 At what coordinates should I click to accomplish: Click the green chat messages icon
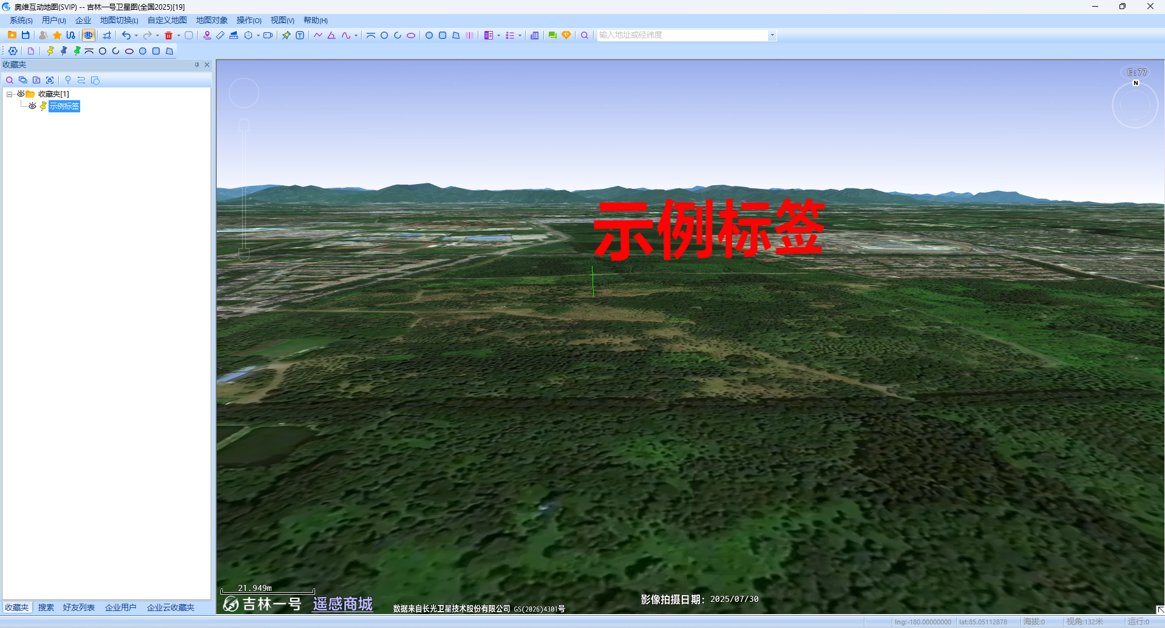click(552, 35)
